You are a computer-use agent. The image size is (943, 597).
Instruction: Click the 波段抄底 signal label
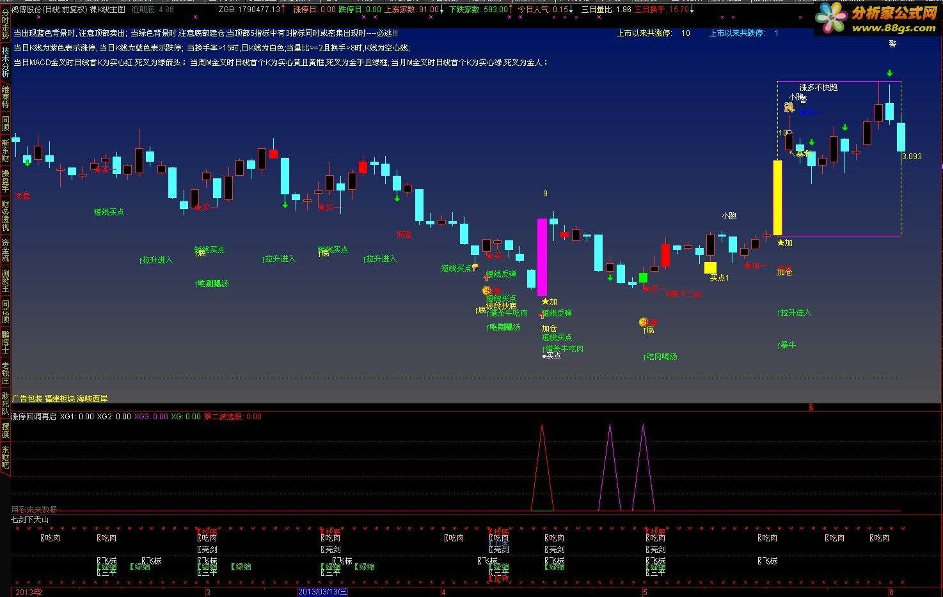(501, 306)
